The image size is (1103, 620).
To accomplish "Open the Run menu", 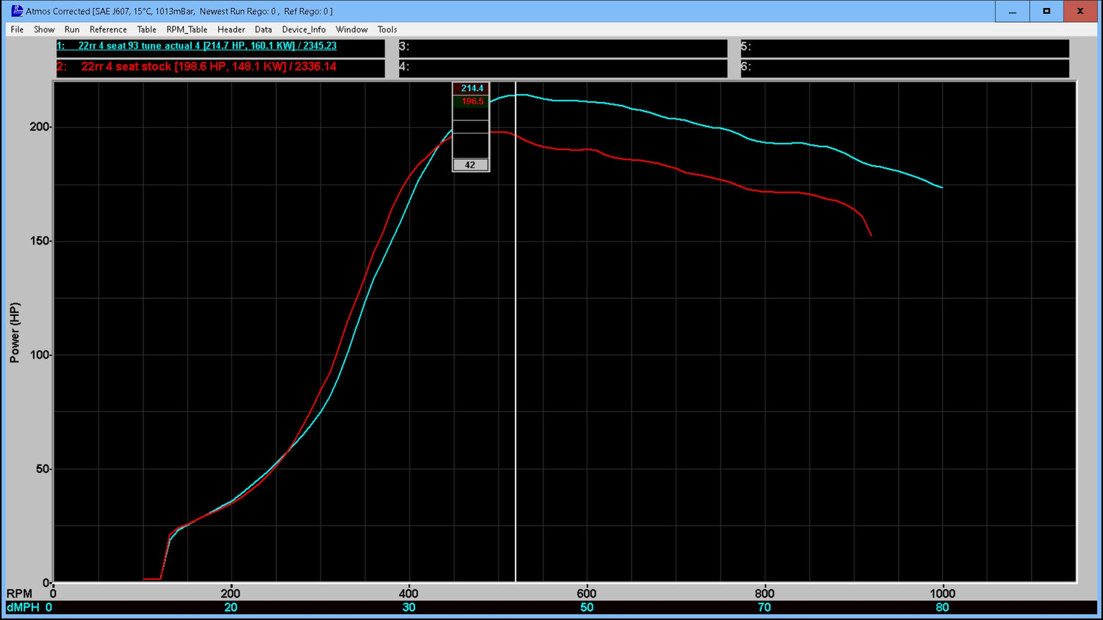I will (71, 29).
